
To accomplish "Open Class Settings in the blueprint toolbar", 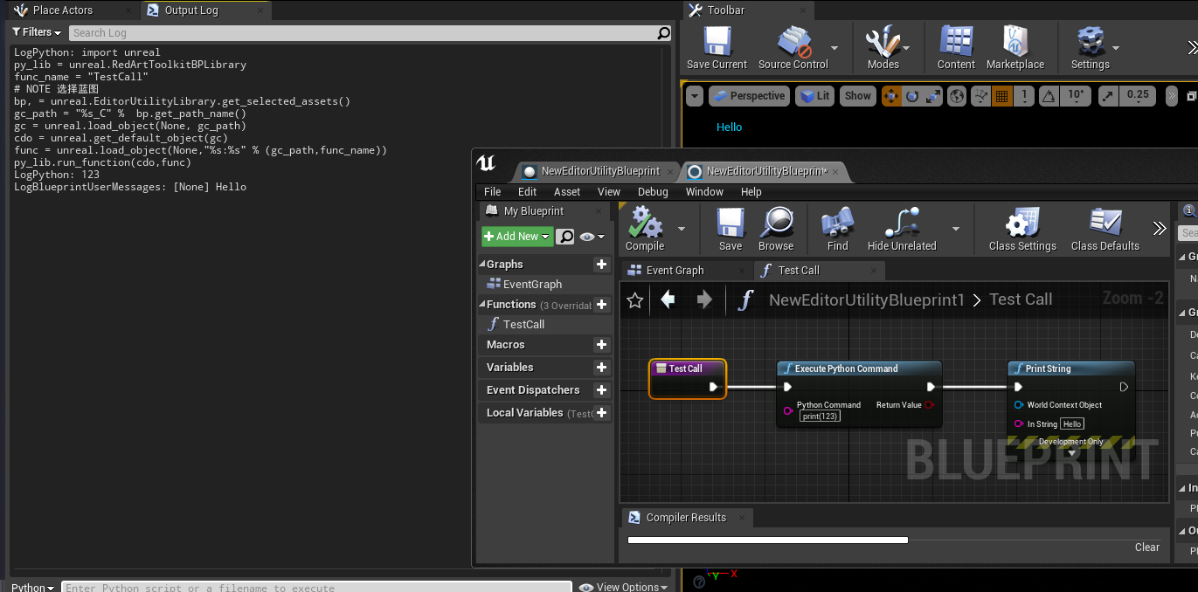I will [x=1022, y=230].
